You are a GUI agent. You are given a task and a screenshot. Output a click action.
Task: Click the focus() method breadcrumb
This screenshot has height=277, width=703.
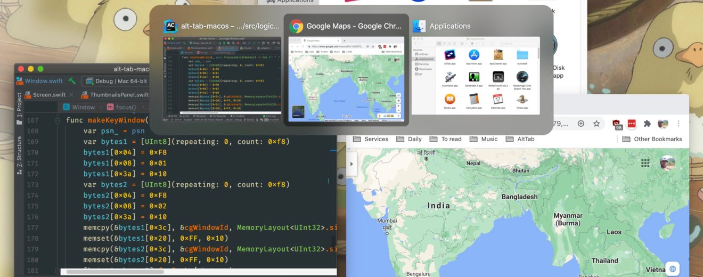tap(122, 107)
